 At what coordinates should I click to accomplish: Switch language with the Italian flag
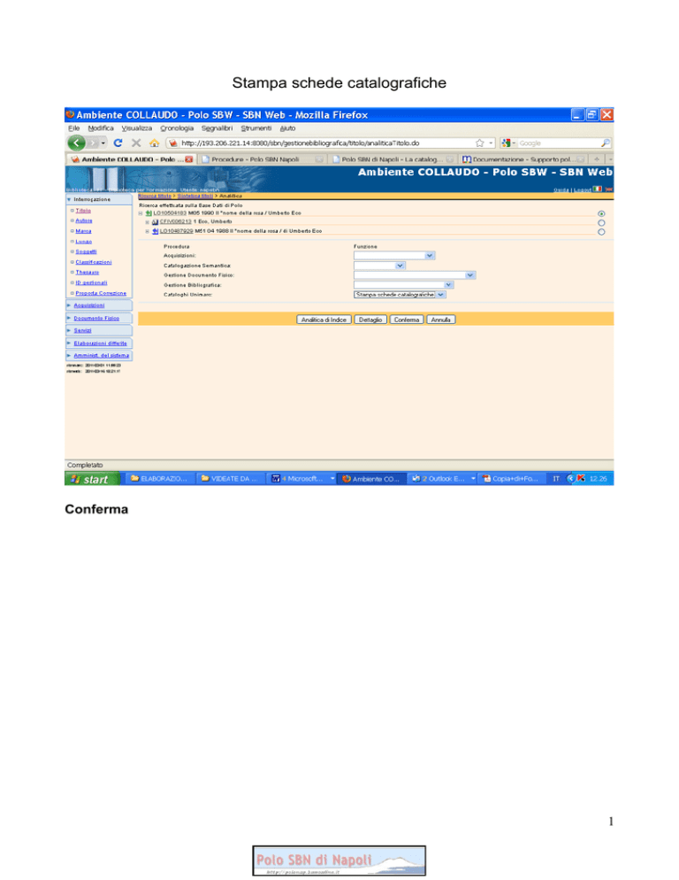click(597, 189)
